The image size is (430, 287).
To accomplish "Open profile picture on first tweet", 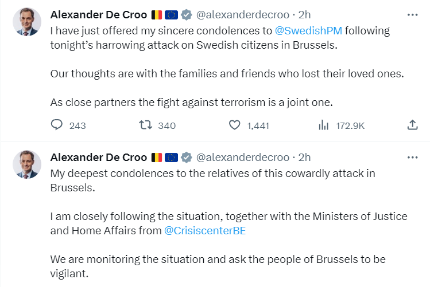I will 27,23.
